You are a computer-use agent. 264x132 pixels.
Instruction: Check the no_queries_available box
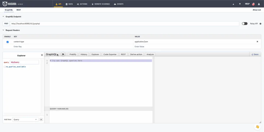(5, 67)
